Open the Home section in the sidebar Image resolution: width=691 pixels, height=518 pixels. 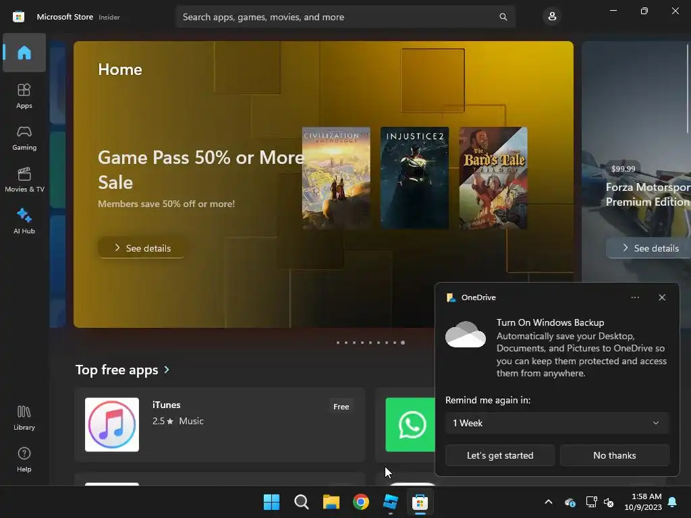pyautogui.click(x=24, y=53)
